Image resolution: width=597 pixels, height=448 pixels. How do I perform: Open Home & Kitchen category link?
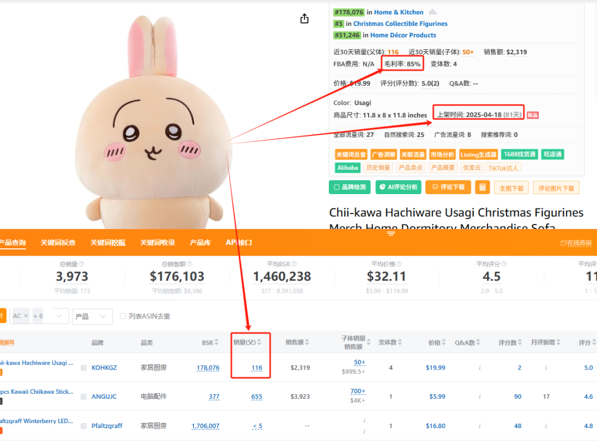(x=399, y=12)
